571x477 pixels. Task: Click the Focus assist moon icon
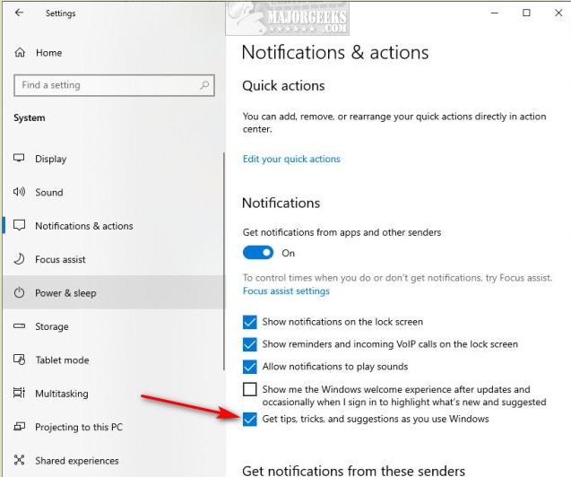[19, 259]
